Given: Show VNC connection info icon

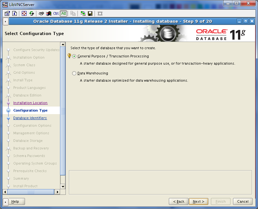Looking at the screenshot, I should pyautogui.click(x=15, y=14).
